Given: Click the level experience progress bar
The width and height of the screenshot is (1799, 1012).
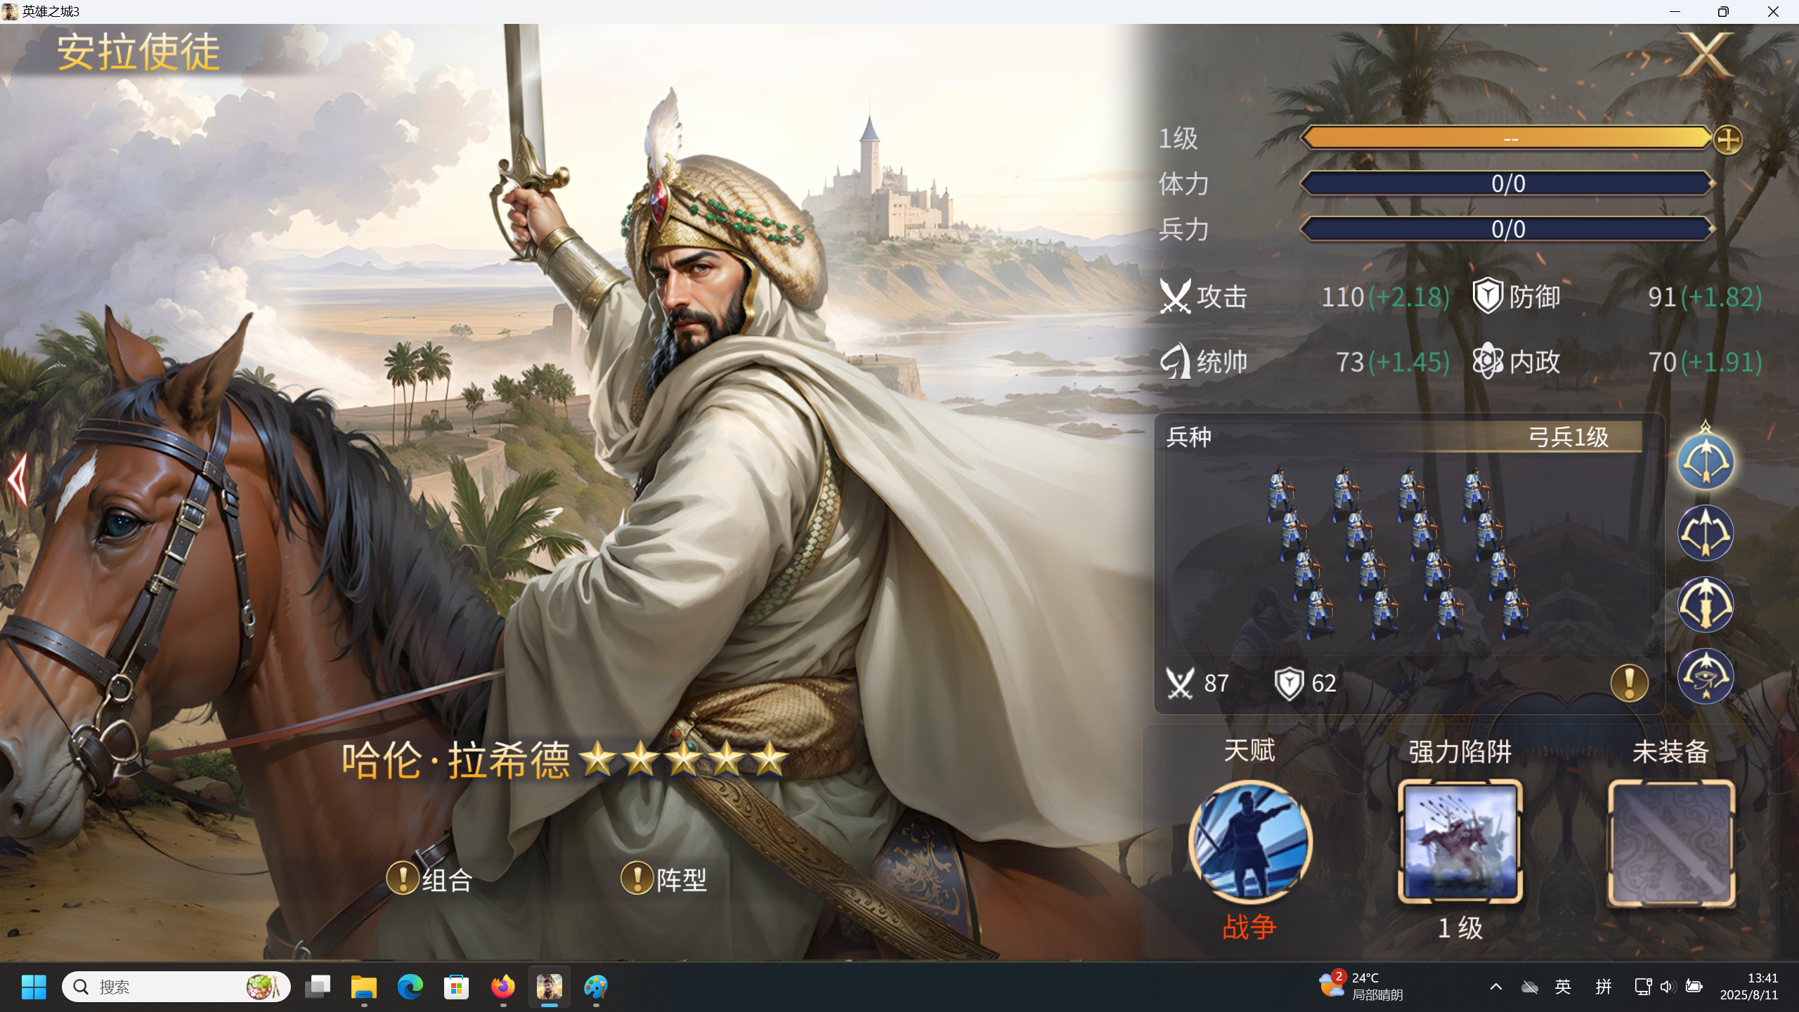Looking at the screenshot, I should point(1507,138).
